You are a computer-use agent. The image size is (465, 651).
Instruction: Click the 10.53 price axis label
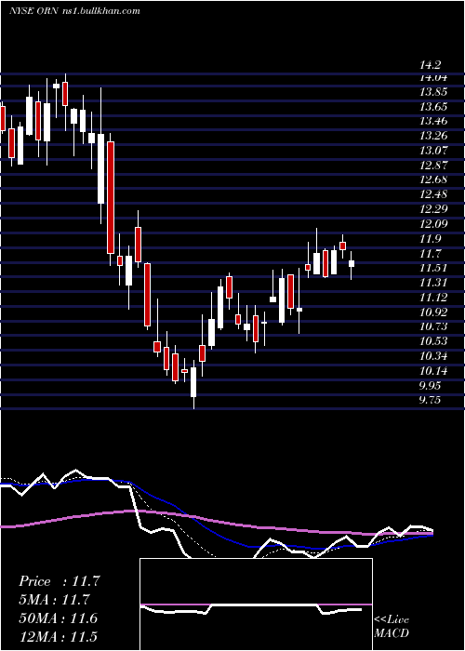coord(433,341)
